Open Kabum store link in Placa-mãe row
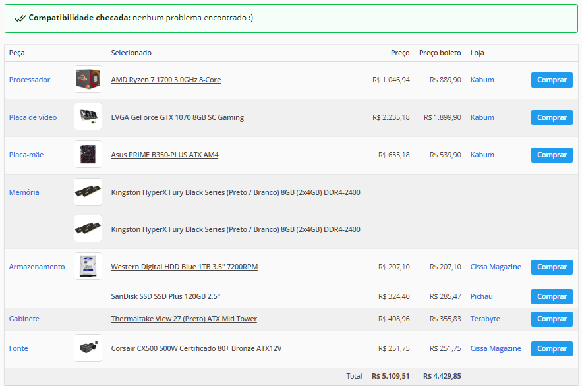Image resolution: width=582 pixels, height=386 pixels. (482, 155)
